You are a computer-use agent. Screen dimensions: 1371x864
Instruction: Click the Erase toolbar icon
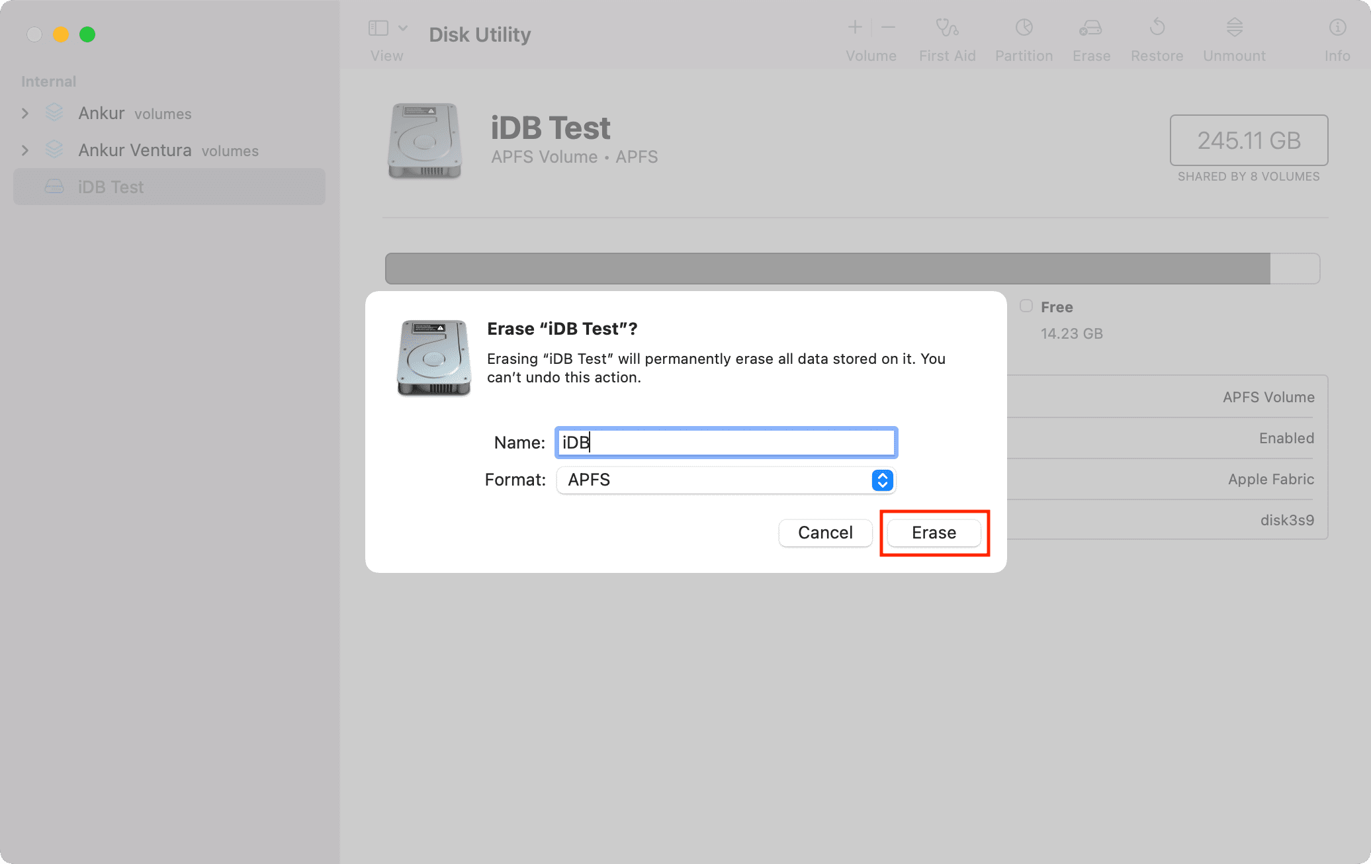click(1091, 27)
